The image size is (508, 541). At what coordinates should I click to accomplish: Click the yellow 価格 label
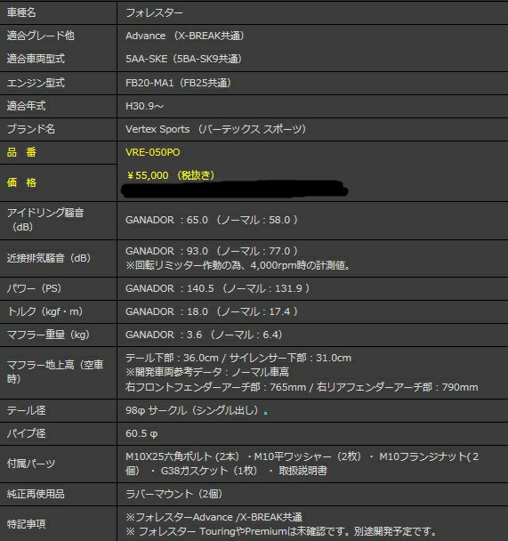[21, 182]
